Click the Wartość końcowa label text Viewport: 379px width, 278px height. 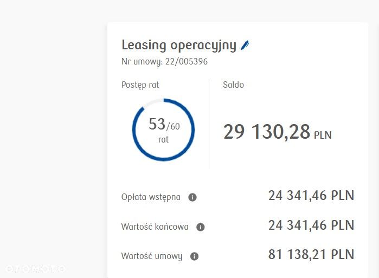pyautogui.click(x=155, y=227)
